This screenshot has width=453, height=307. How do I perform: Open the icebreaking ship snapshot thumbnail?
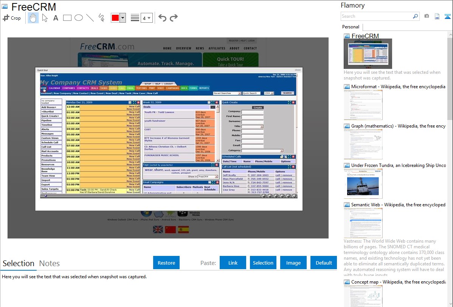(363, 184)
